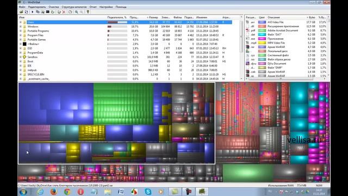Open the Настройки menu

pyautogui.click(x=106, y=7)
